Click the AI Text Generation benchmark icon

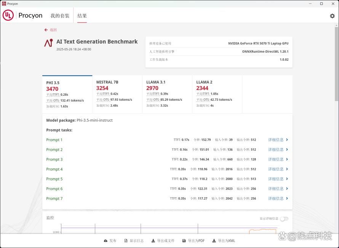point(48,43)
